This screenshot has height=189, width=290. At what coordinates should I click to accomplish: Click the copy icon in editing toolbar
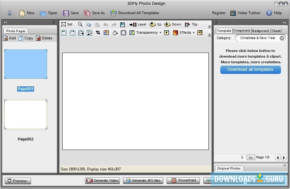[x=89, y=24]
